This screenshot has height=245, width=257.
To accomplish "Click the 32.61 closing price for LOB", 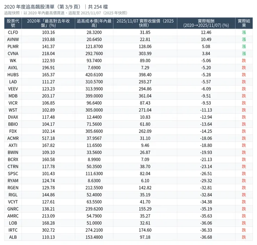I will 145,223.
